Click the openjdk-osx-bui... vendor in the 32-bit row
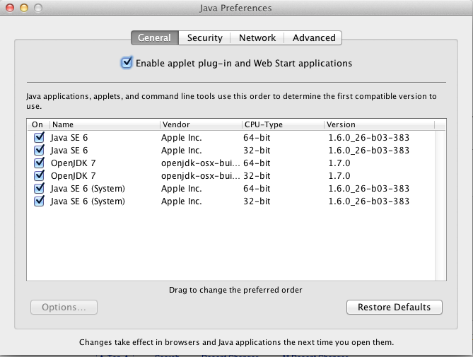Screen dimensions: 473x357 click(200, 176)
